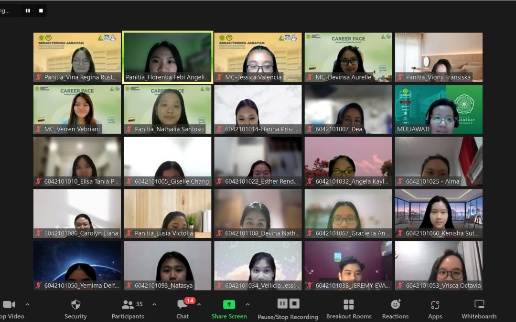Click the green Share Screen icon
This screenshot has height=322, width=516.
pos(229,304)
